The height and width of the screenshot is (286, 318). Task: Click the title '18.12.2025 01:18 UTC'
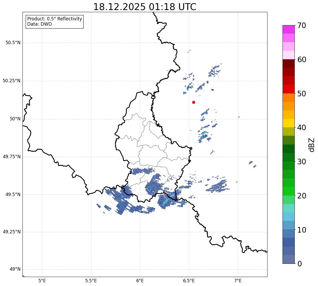point(145,7)
